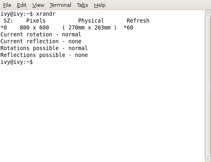Click the scrollbar up arrow

pos(208,13)
